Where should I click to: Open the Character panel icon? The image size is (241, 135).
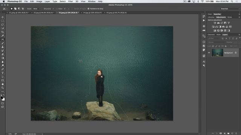click(204, 61)
